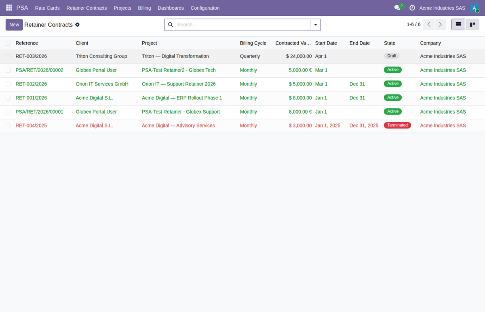Go to previous page of records
The width and height of the screenshot is (485, 312).
[429, 24]
